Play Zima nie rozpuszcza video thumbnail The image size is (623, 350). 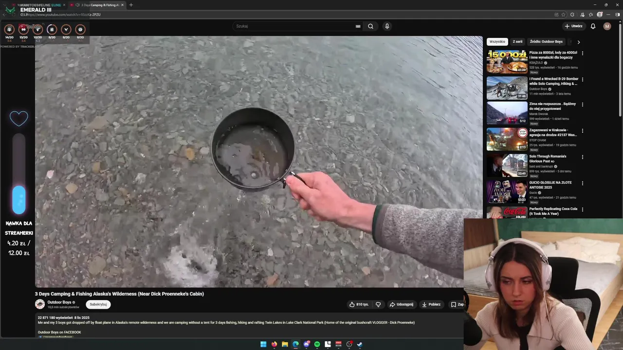(507, 113)
